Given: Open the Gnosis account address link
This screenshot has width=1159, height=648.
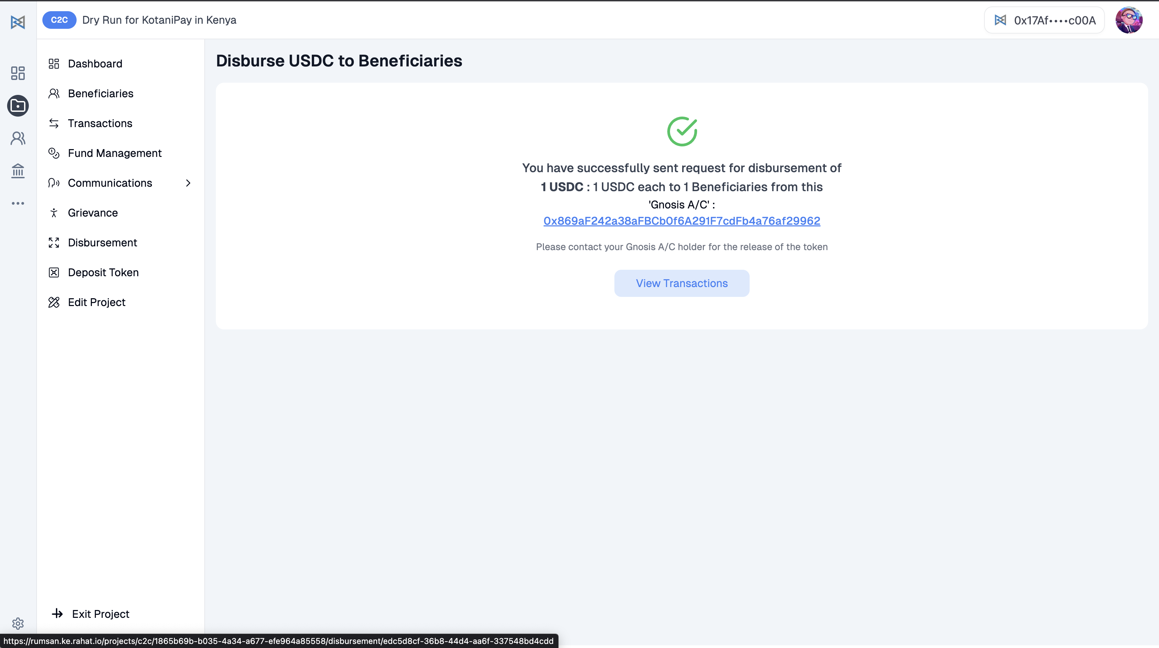Looking at the screenshot, I should 681,221.
